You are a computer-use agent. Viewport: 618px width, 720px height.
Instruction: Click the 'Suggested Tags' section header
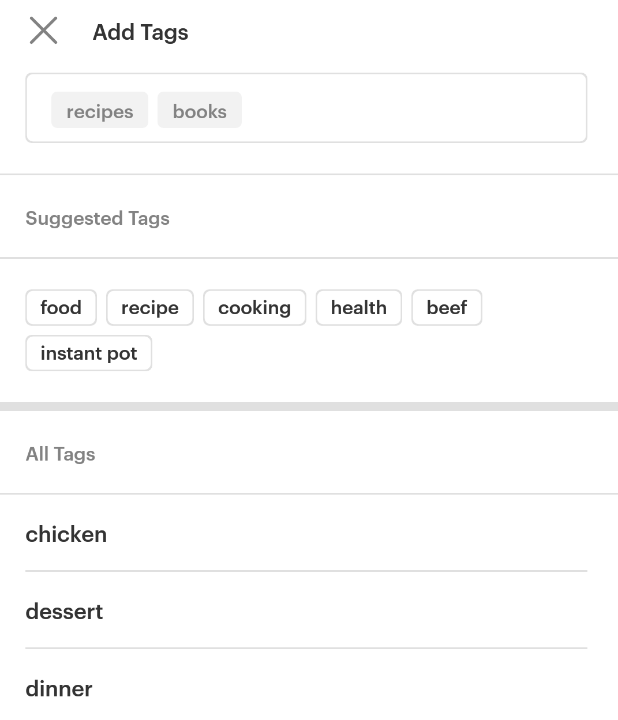point(98,218)
